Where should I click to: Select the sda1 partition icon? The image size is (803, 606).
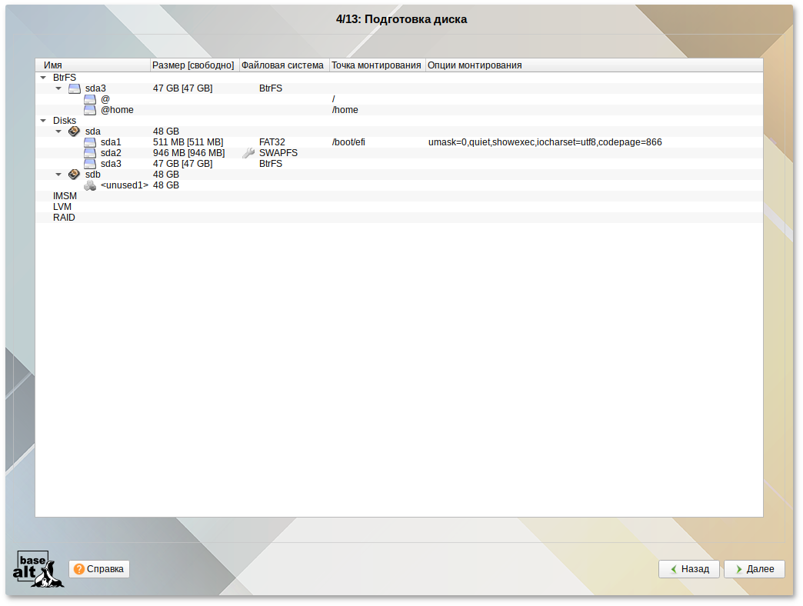click(89, 142)
